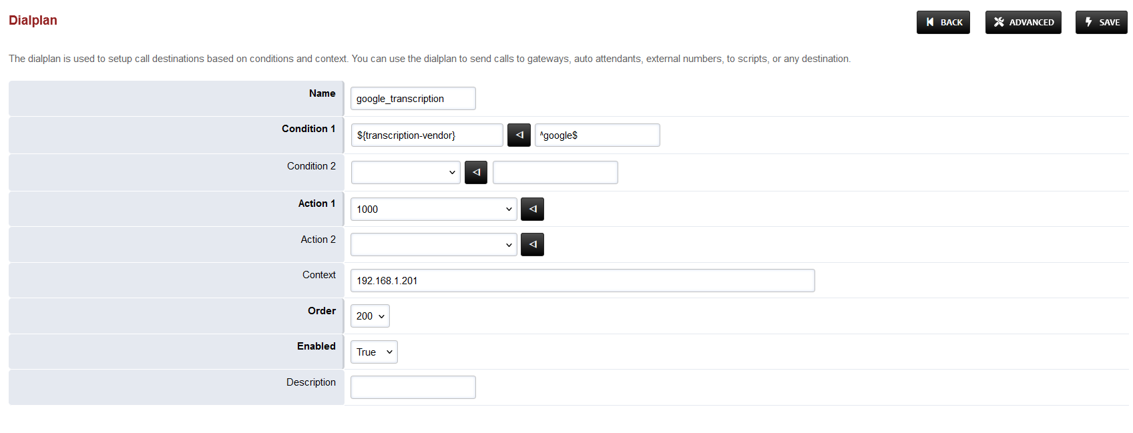Save the dialplan
The image size is (1133, 433).
[x=1101, y=22]
